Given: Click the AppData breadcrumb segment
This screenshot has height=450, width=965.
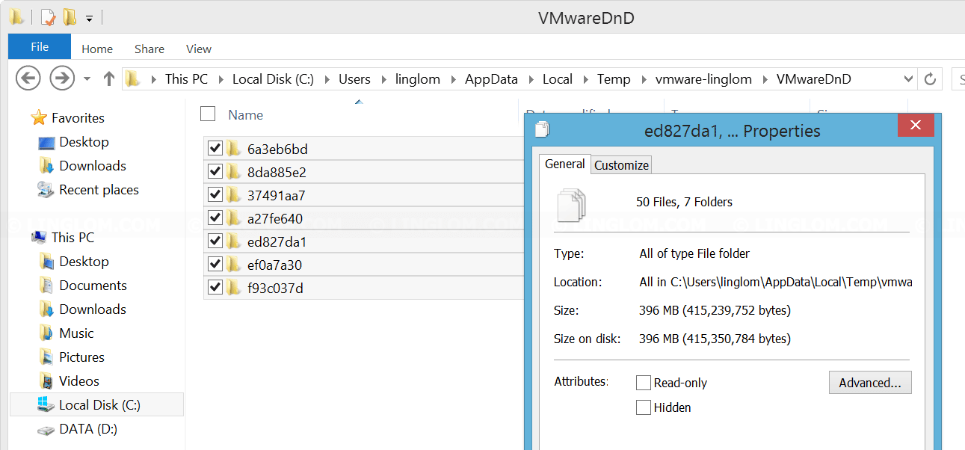Looking at the screenshot, I should (491, 78).
